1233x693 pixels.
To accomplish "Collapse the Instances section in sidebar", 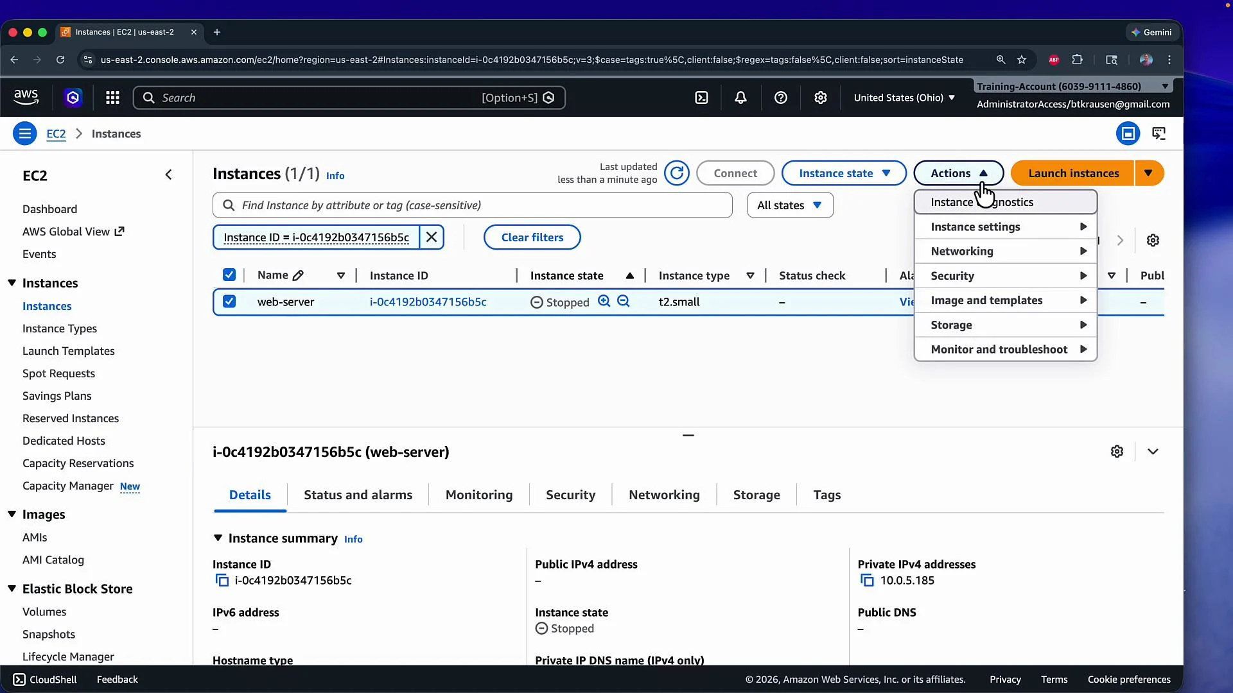I will tap(12, 283).
